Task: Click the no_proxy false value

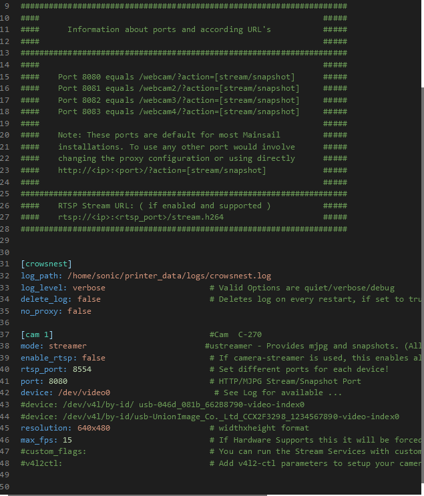Action: [79, 311]
